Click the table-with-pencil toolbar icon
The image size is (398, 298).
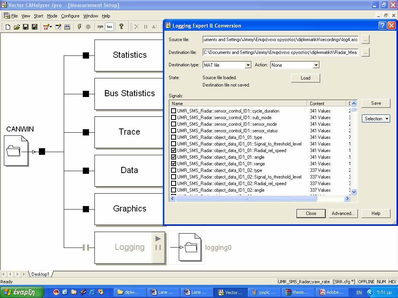(58, 27)
